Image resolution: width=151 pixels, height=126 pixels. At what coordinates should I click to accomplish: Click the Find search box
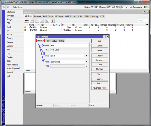143,21
